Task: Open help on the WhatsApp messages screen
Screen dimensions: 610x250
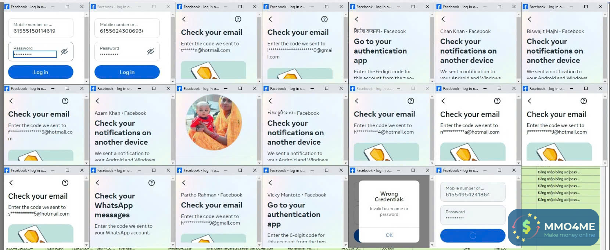Action: 151,183
